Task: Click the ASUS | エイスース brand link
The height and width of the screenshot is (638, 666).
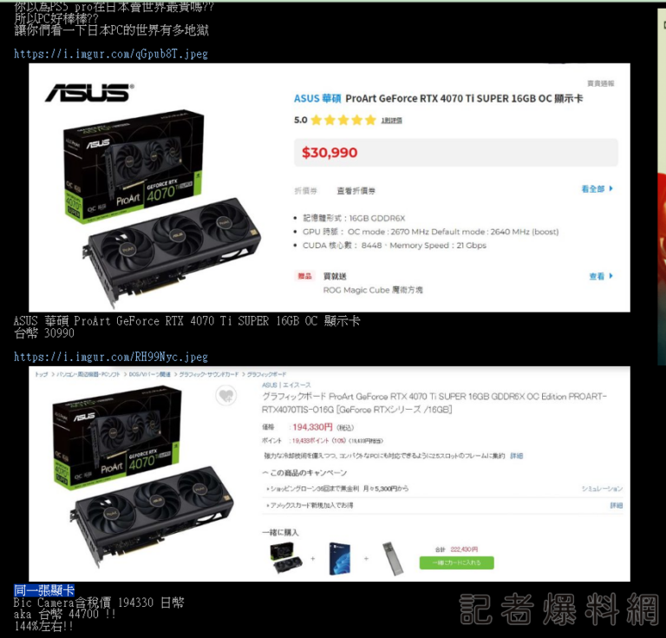Action: point(286,385)
